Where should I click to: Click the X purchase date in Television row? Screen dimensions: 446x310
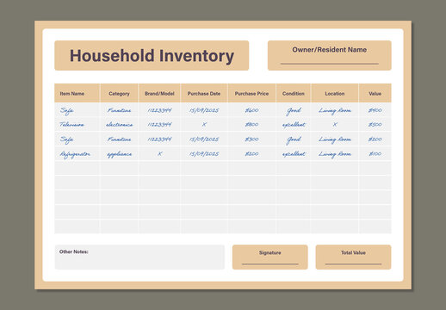tap(204, 125)
